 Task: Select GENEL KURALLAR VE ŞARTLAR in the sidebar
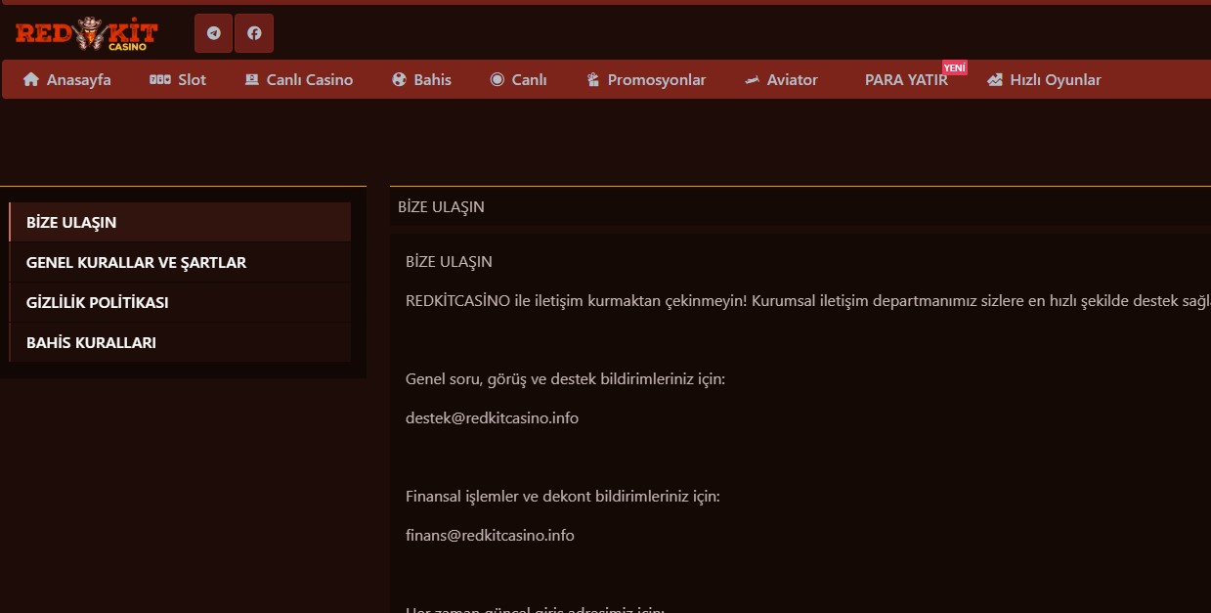(180, 262)
